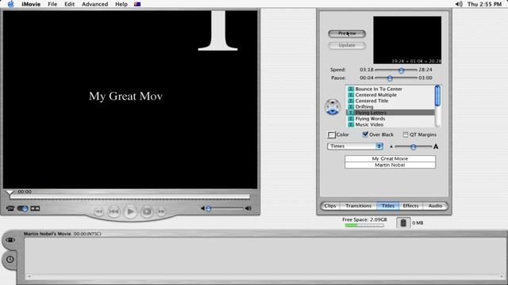Switch to the Clips tab

tap(330, 206)
